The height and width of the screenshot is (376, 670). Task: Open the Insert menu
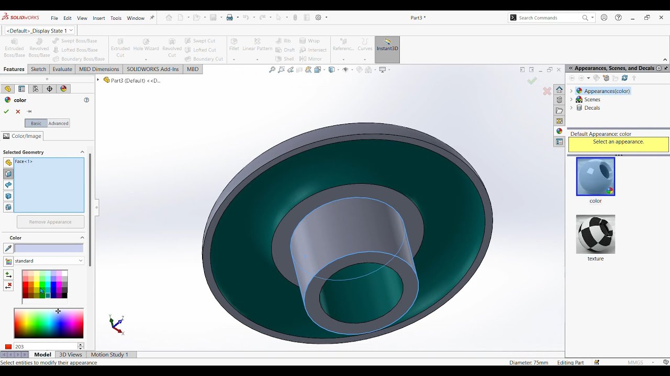(x=99, y=18)
